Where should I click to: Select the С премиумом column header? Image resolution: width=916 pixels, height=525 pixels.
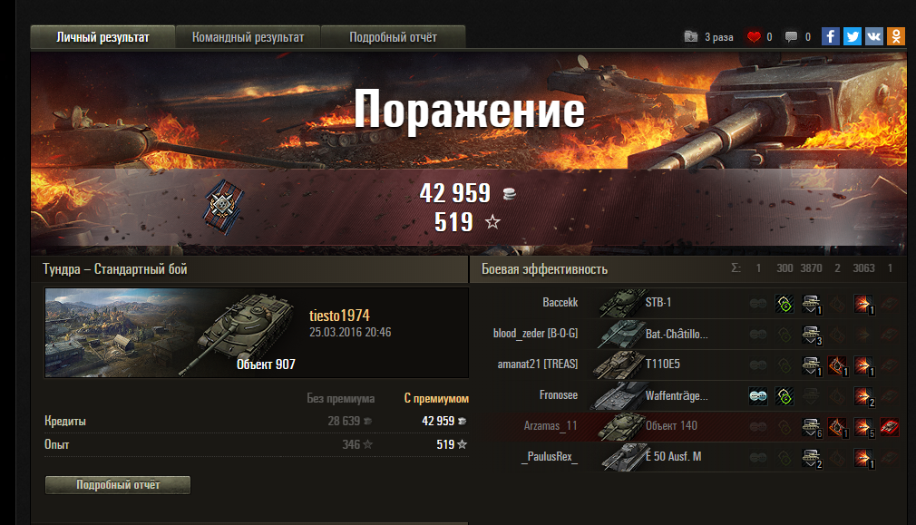(436, 398)
